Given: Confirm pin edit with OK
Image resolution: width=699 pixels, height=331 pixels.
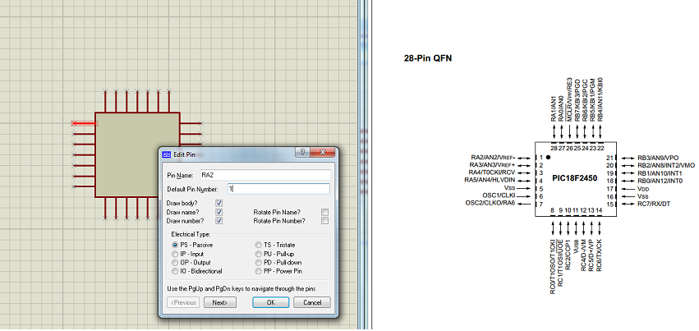Looking at the screenshot, I should click(271, 302).
